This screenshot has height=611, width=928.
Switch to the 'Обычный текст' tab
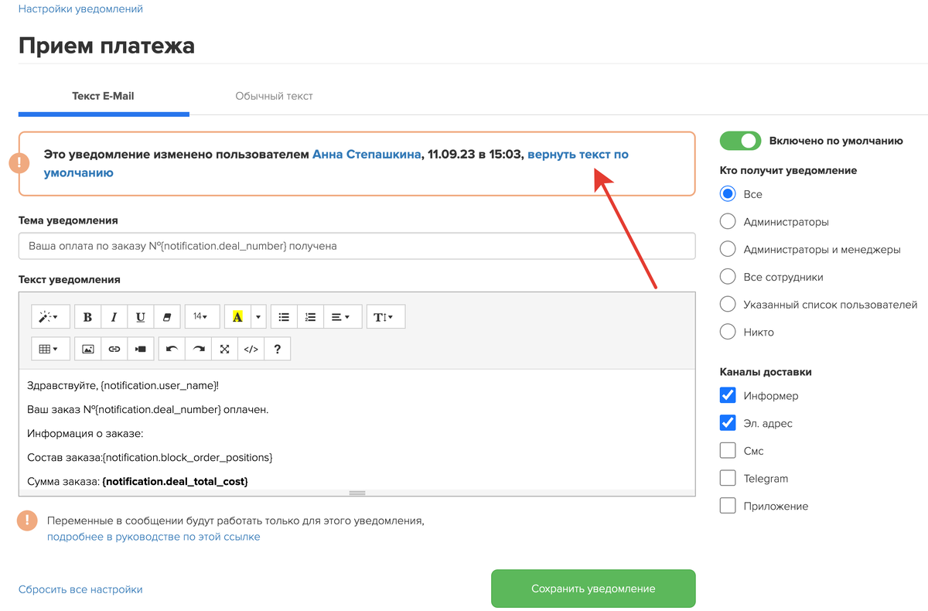click(x=274, y=97)
